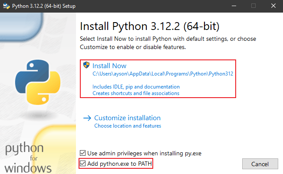
Task: Start installation with Install Now
Action: coord(109,66)
